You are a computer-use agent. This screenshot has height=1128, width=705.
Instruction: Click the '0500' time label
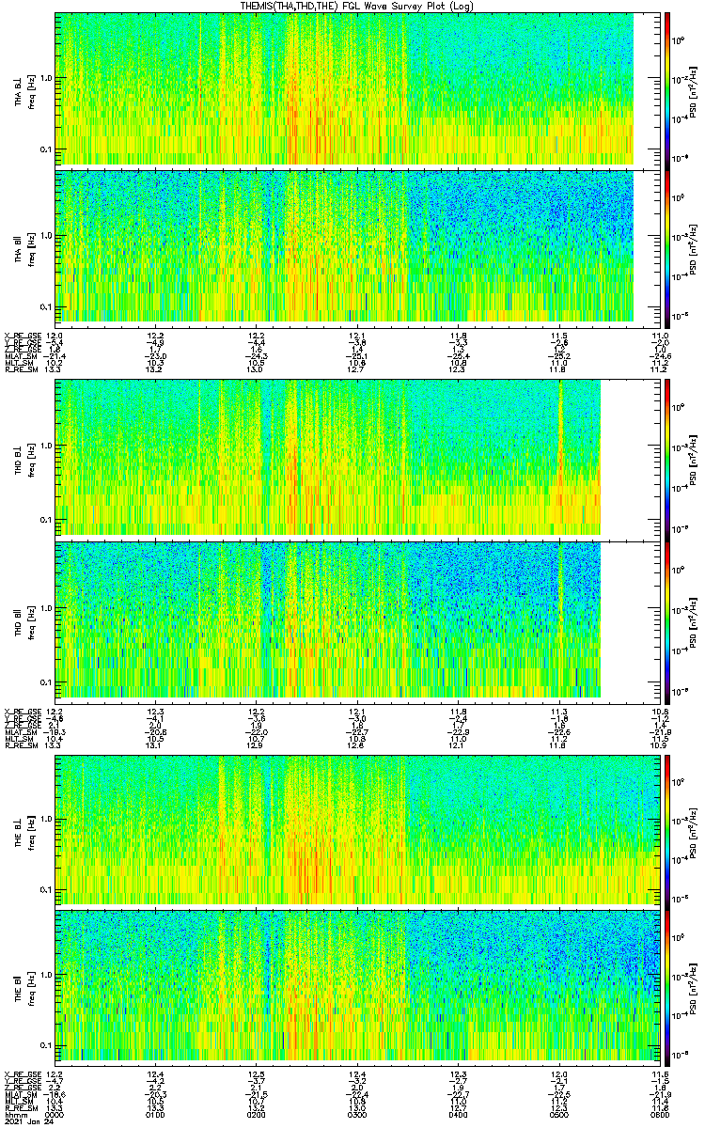pyautogui.click(x=559, y=1115)
